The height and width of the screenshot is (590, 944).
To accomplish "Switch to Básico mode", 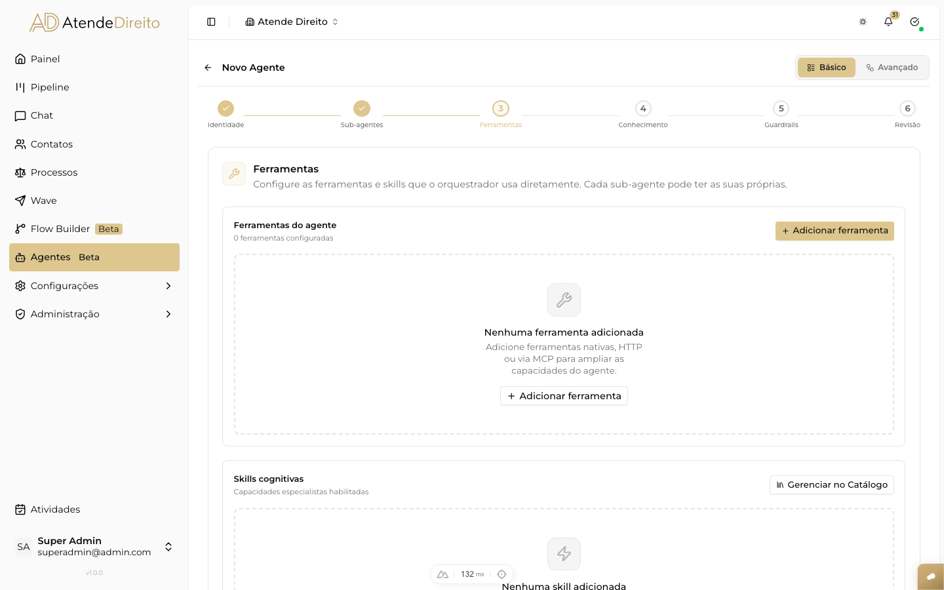I will (x=827, y=68).
